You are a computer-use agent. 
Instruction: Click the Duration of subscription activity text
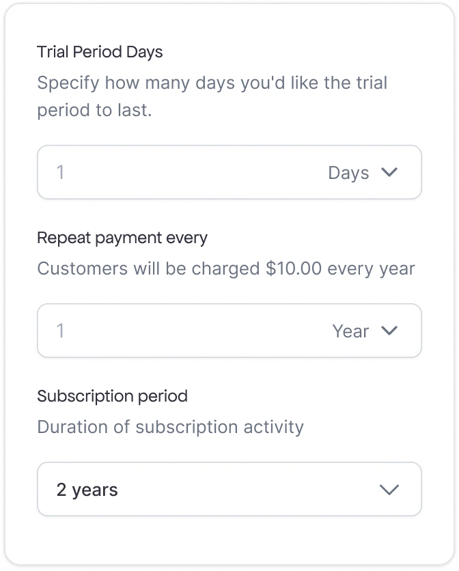pyautogui.click(x=170, y=427)
